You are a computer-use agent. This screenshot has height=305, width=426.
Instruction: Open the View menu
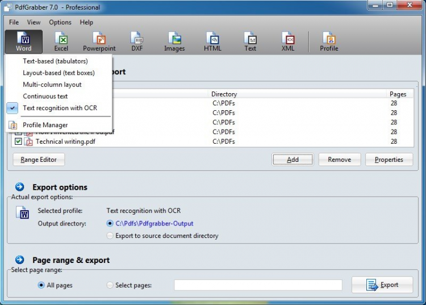pyautogui.click(x=34, y=22)
